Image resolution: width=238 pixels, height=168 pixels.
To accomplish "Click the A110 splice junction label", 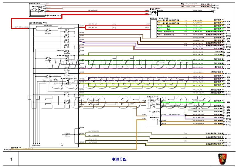I will pyautogui.click(x=185, y=106).
